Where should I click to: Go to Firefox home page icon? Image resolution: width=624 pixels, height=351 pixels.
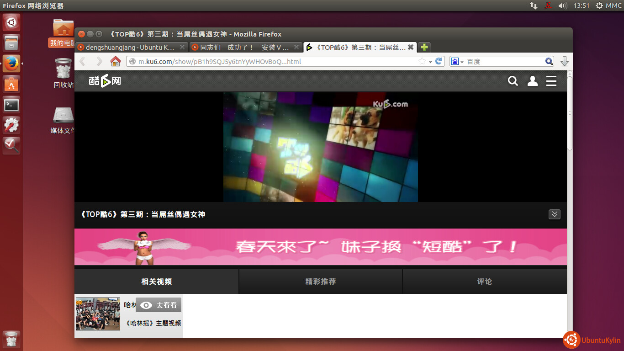tap(116, 61)
